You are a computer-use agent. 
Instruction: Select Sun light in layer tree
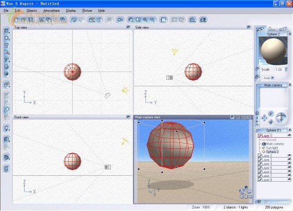click(271, 148)
